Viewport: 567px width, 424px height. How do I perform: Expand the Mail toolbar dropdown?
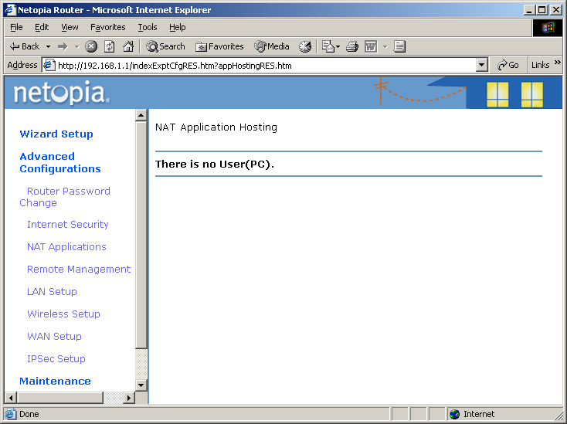[338, 46]
